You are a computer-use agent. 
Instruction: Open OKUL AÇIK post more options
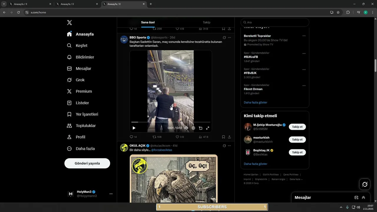pos(229,146)
